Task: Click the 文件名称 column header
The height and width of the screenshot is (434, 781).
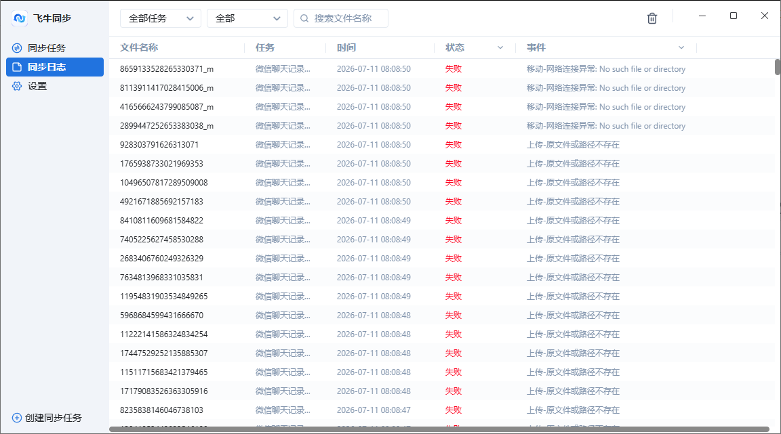Action: pyautogui.click(x=139, y=48)
